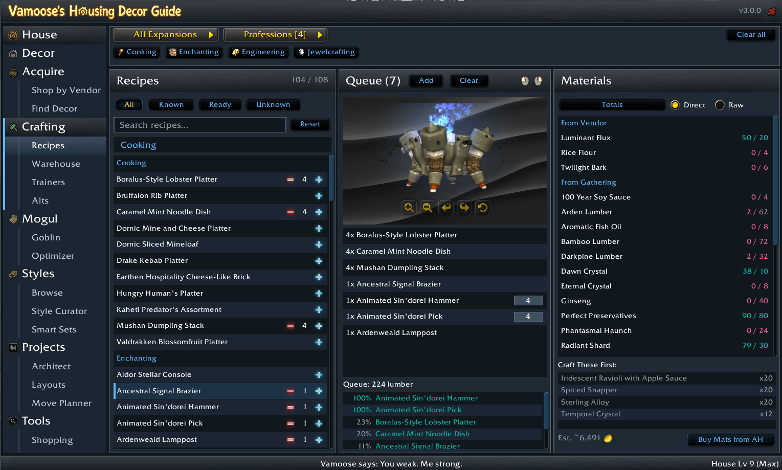
Task: Open the Warehouse page
Action: click(56, 164)
